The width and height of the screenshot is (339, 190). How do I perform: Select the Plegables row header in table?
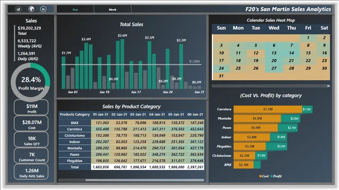(75, 160)
